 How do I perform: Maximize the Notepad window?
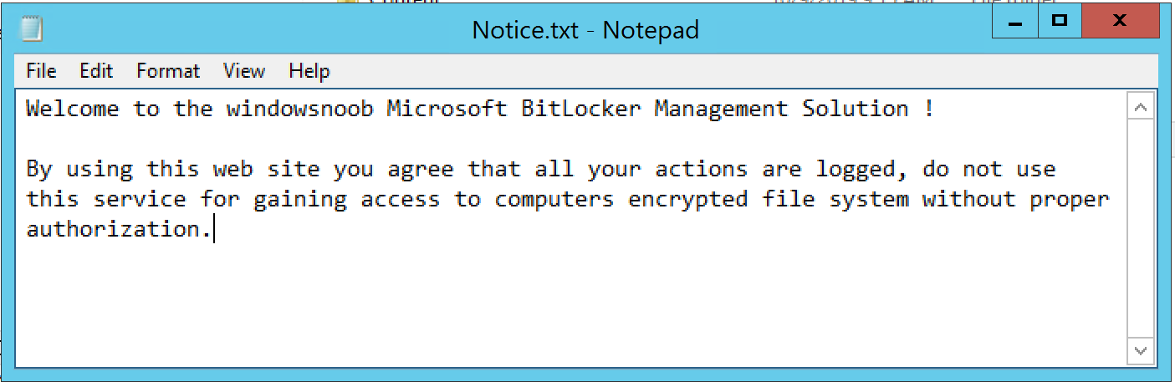point(1060,21)
